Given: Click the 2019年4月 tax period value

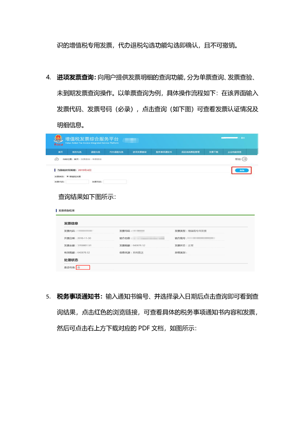Looking at the screenshot, I should click(85, 170).
